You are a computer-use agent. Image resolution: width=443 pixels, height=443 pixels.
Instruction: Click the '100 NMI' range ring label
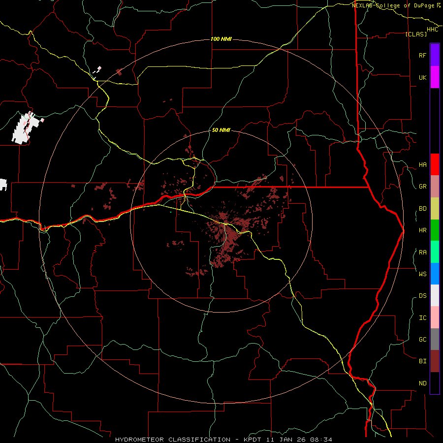(221, 39)
